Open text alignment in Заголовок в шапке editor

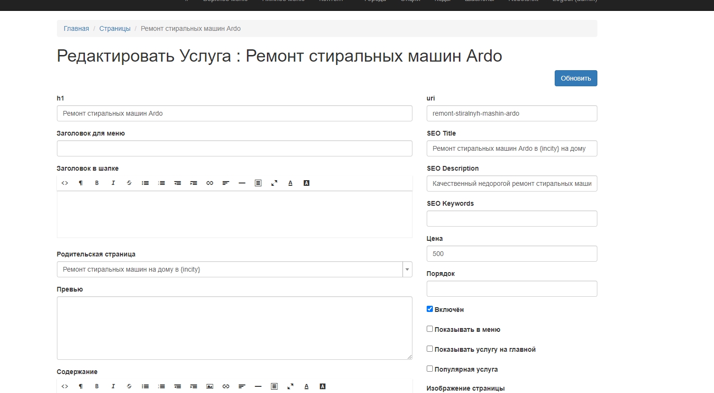[226, 183]
